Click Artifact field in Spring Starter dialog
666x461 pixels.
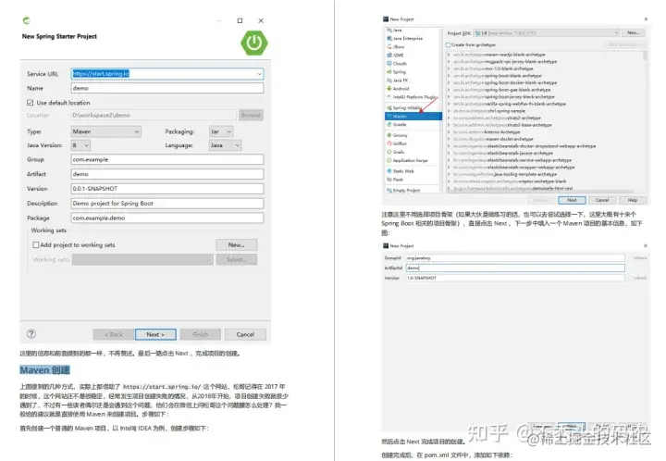[167, 174]
